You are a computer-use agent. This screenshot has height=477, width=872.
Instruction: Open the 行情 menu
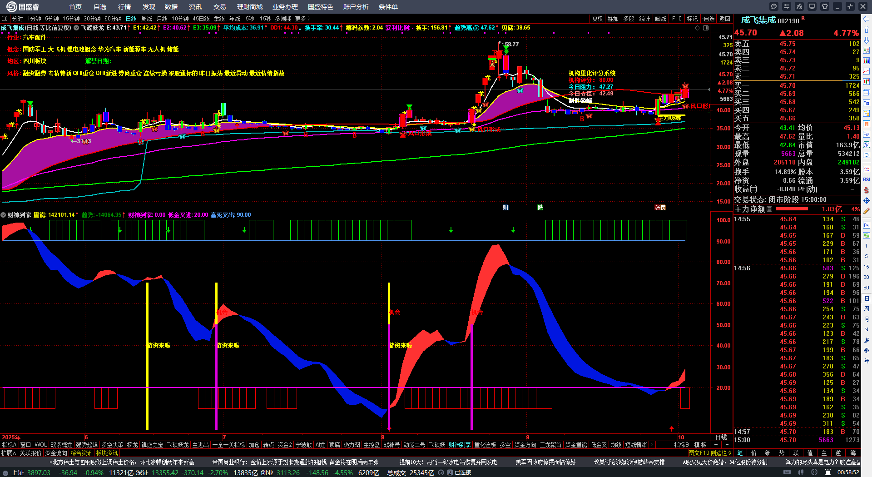click(124, 7)
